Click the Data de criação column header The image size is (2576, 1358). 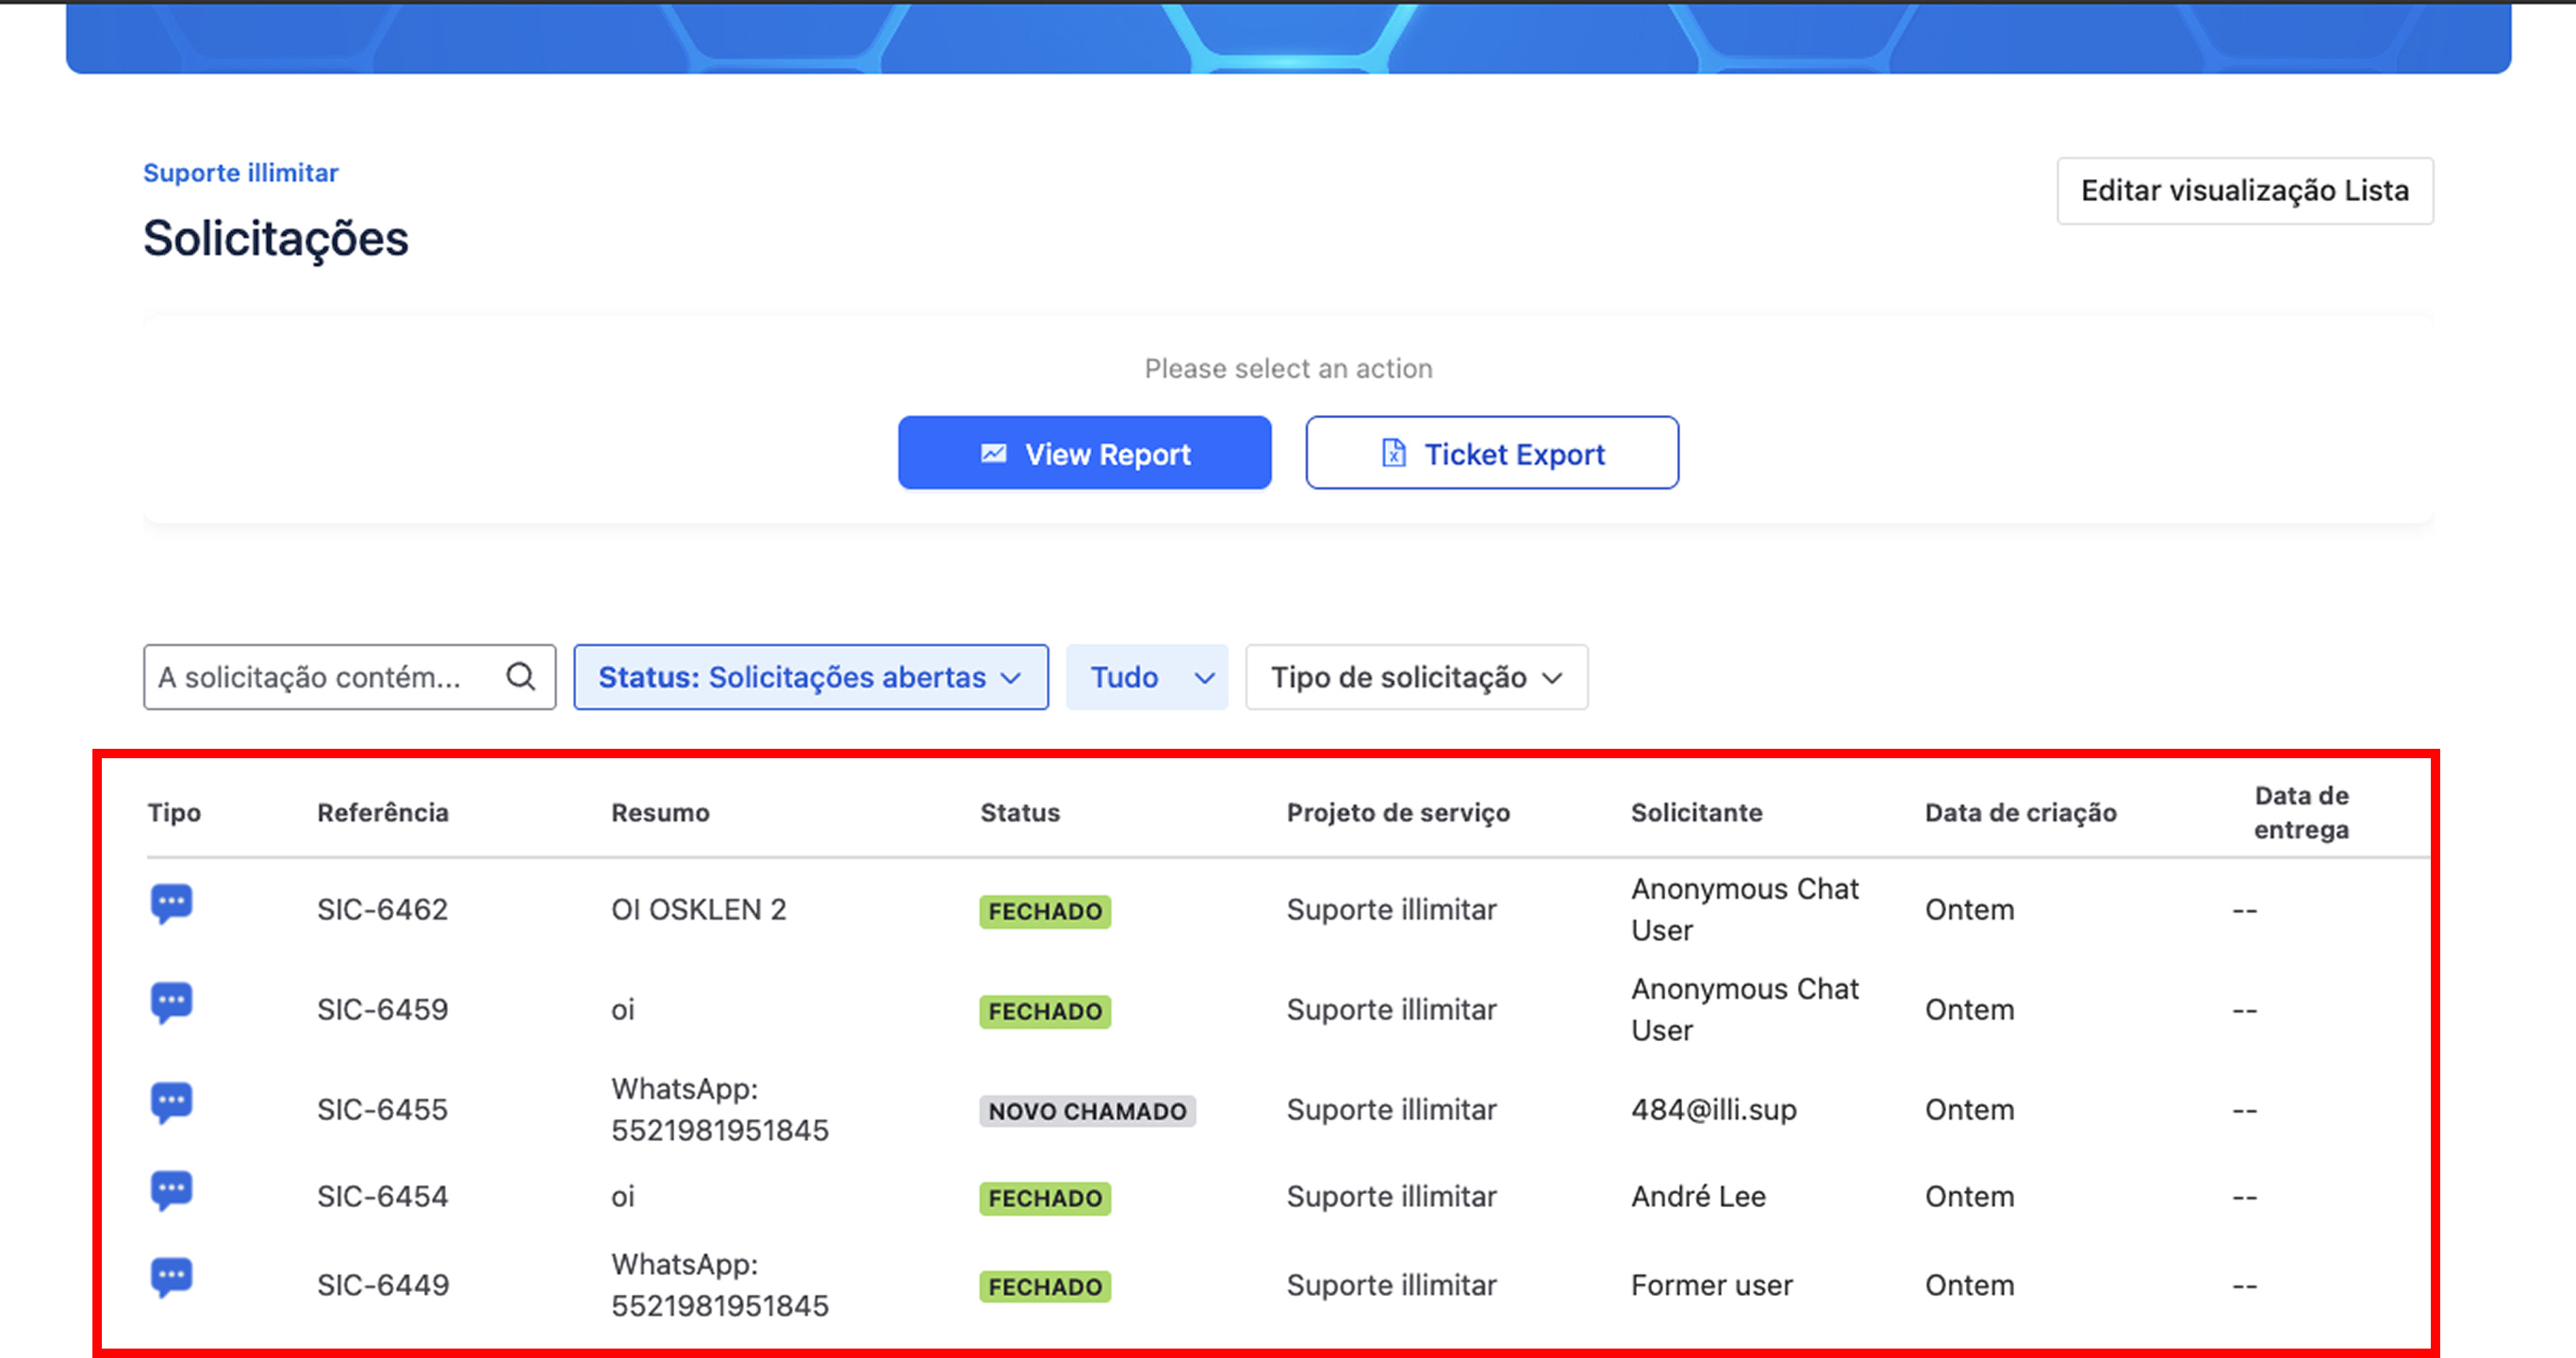click(2020, 812)
